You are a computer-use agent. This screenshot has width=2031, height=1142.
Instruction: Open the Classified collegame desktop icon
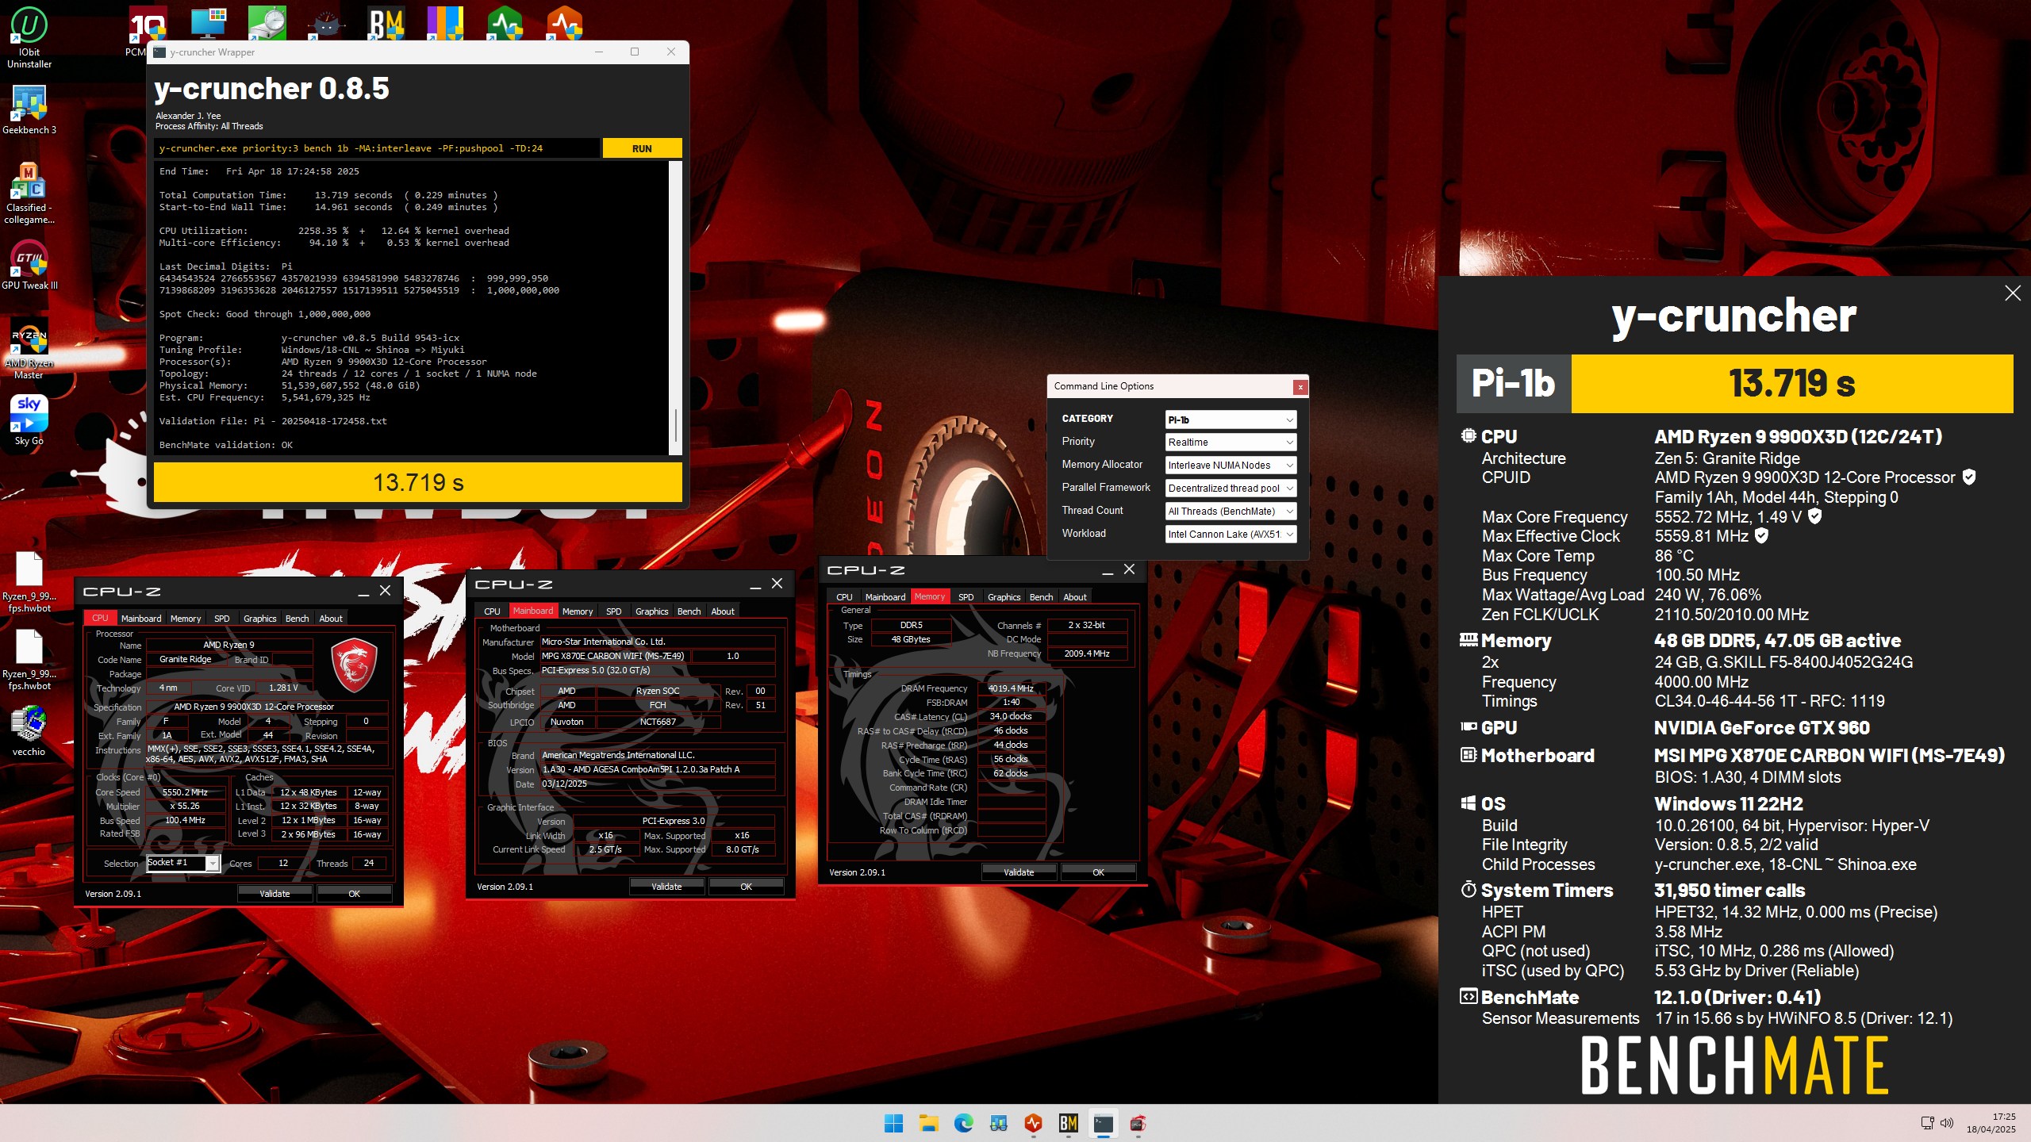(29, 194)
